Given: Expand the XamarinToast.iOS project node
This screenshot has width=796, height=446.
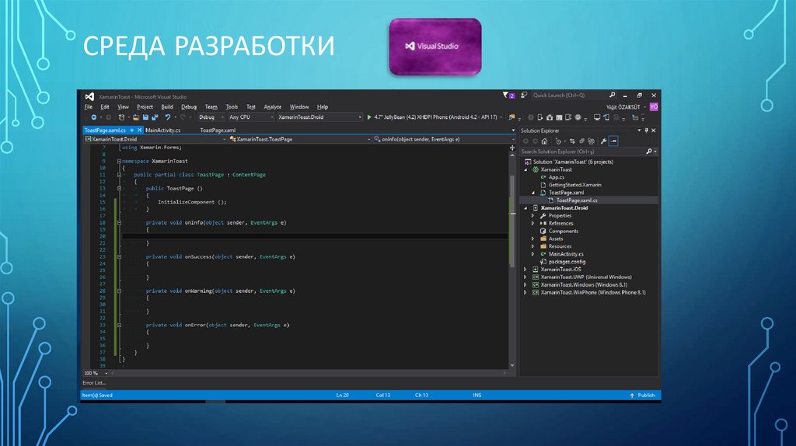Looking at the screenshot, I should (x=525, y=270).
